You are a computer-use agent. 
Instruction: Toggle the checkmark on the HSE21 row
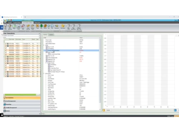6,65
